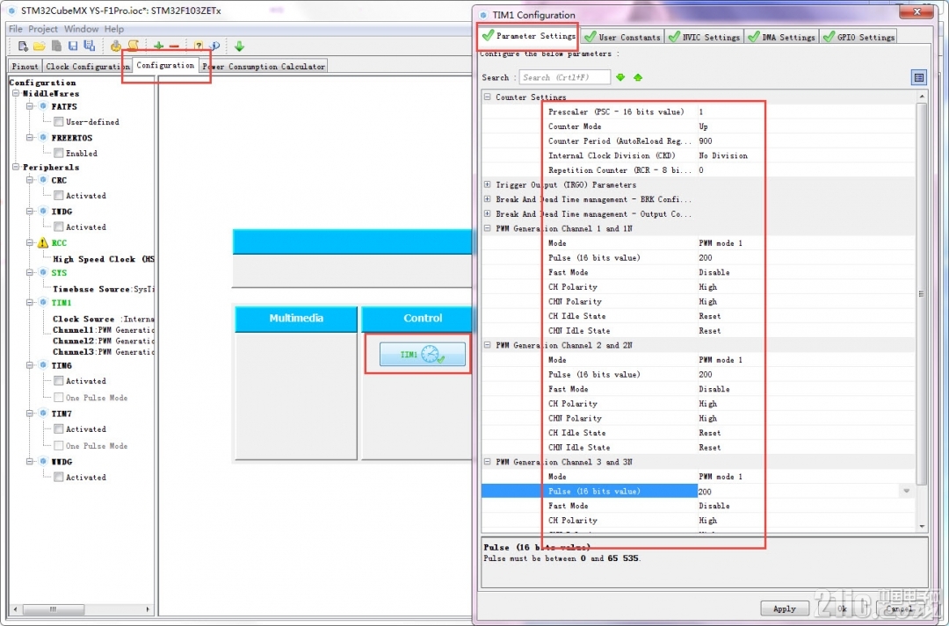Collapse PWM Generation Channel 2 and 2N
Screen dimensions: 949x626
(487, 345)
